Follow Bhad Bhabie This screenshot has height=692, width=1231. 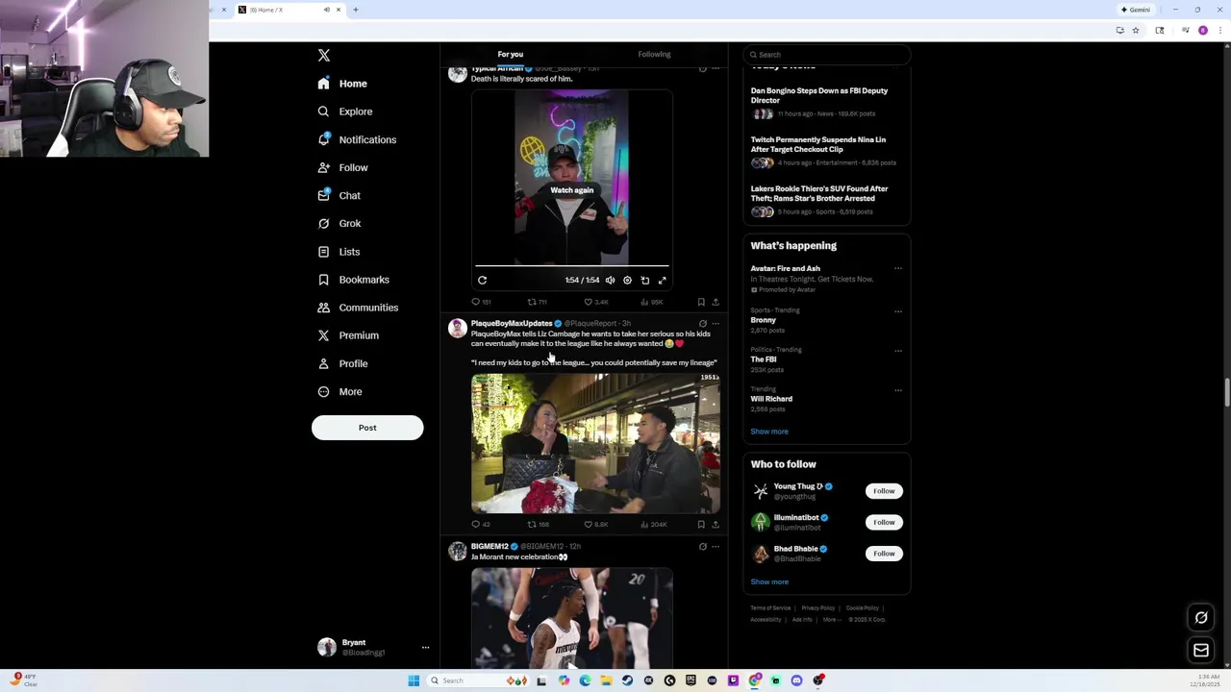pyautogui.click(x=884, y=554)
